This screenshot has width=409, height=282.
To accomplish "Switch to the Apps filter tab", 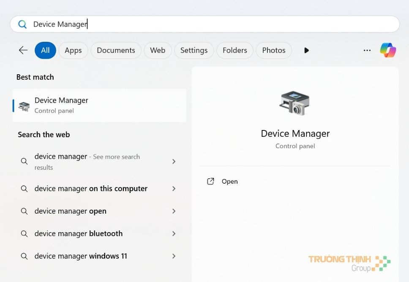I will pyautogui.click(x=73, y=50).
